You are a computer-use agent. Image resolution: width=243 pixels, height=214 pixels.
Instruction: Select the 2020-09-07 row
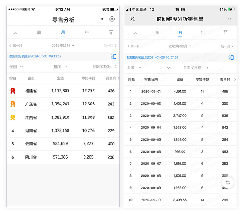click(180, 164)
